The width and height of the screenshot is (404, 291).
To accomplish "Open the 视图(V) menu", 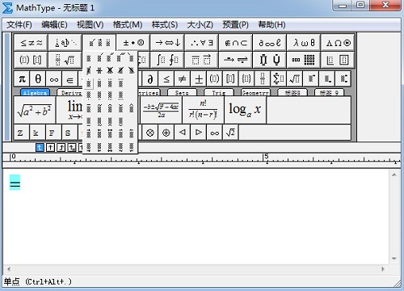I will pyautogui.click(x=90, y=25).
